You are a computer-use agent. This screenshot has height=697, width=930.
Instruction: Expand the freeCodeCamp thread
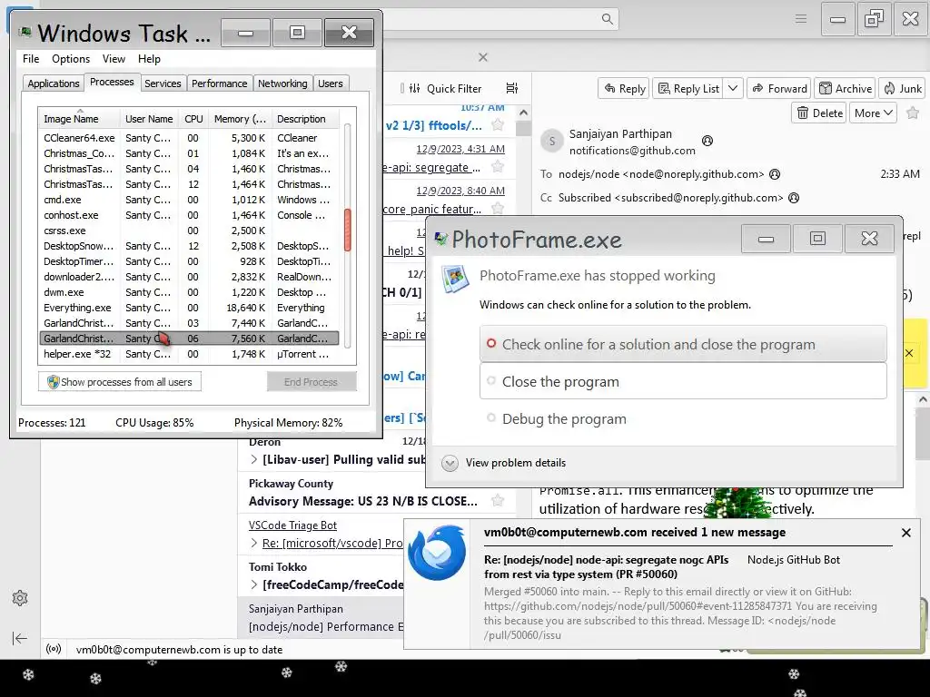click(254, 585)
